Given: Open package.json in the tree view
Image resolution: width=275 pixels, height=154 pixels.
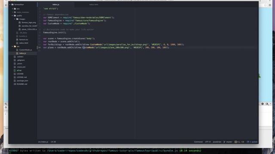Looking at the screenshot, I should (22, 81).
